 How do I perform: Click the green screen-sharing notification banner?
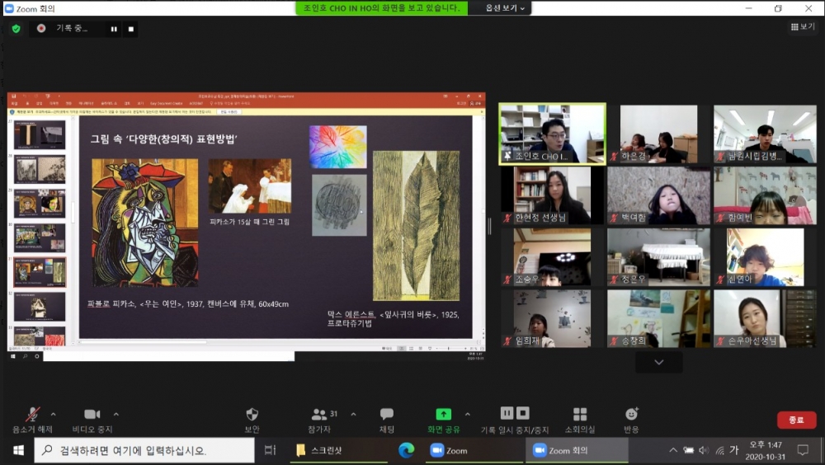381,8
